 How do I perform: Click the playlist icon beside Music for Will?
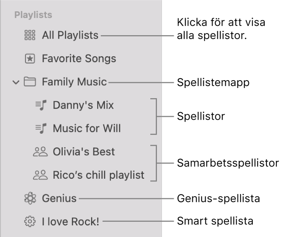click(41, 128)
